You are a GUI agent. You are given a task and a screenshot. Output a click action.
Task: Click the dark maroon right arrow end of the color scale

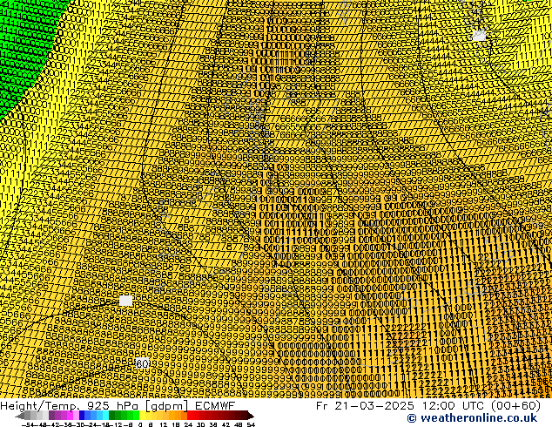pyautogui.click(x=251, y=416)
